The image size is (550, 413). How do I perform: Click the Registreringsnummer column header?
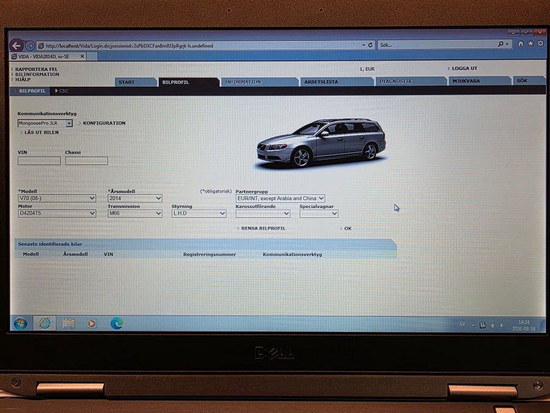[210, 255]
